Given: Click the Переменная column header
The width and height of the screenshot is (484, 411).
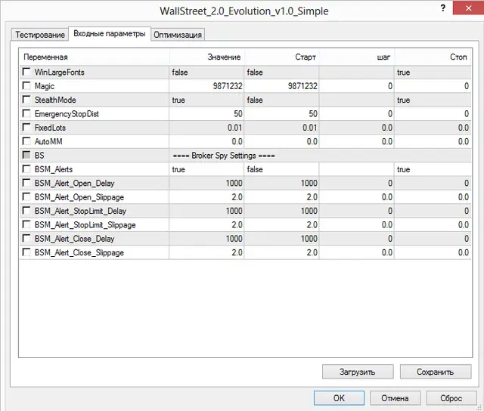Looking at the screenshot, I should pyautogui.click(x=95, y=57).
